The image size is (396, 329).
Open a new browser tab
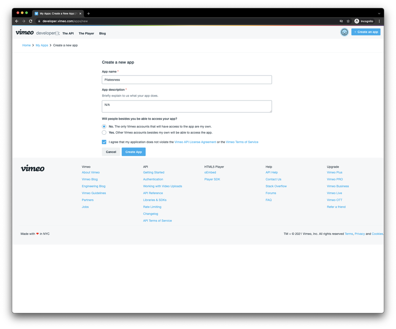tap(88, 14)
